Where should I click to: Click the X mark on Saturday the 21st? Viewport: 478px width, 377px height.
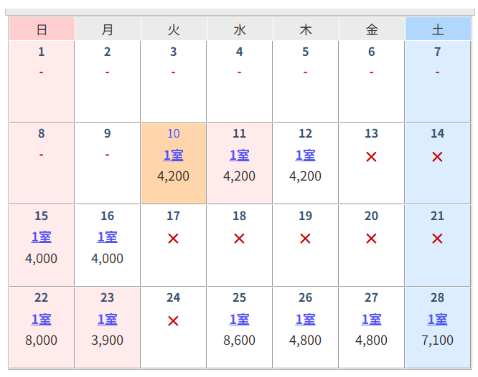coord(437,239)
